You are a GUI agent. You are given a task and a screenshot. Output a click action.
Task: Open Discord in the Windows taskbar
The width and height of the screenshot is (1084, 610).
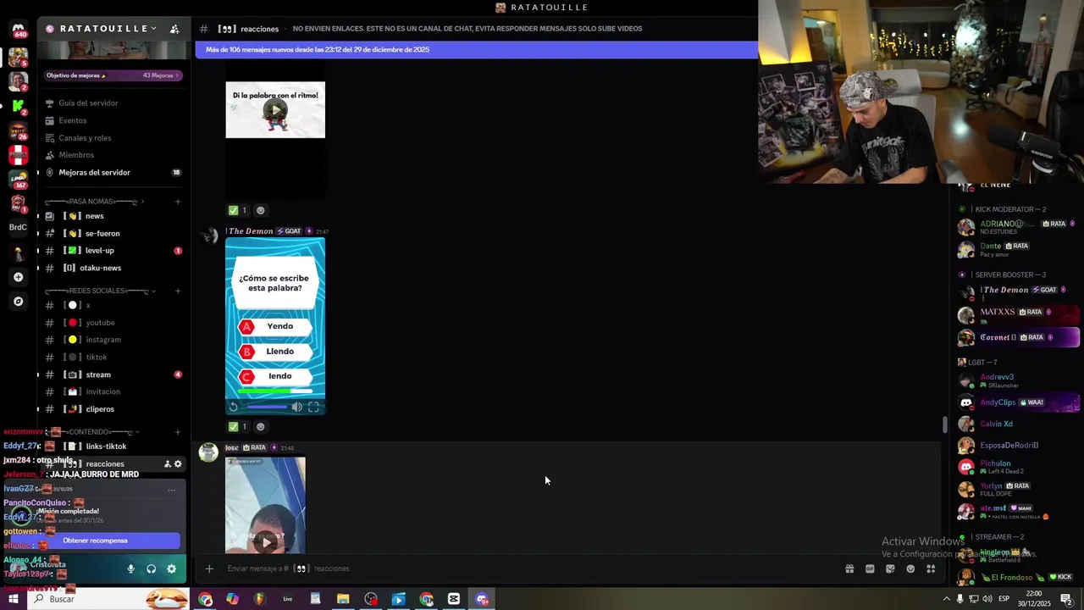click(x=482, y=599)
